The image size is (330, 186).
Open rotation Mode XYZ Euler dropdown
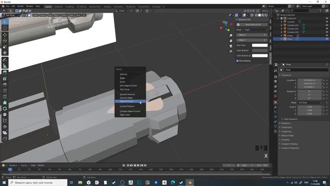point(309,102)
